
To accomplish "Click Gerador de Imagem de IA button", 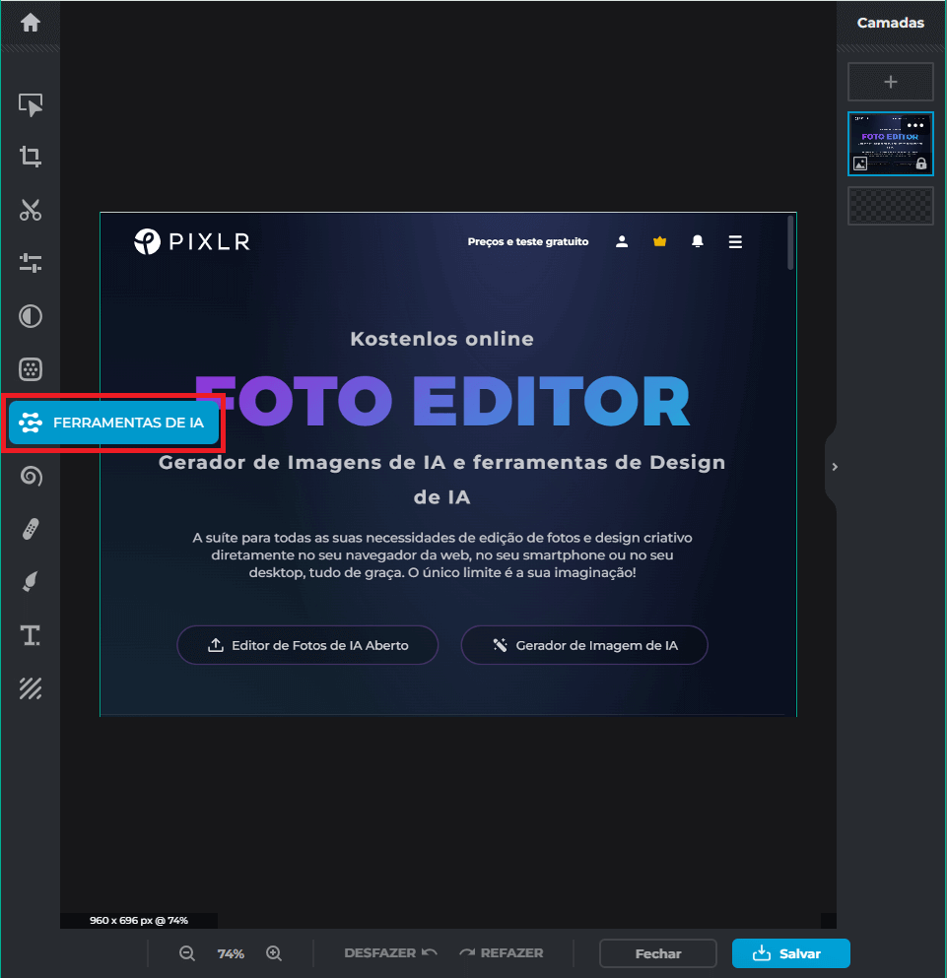I will [584, 645].
